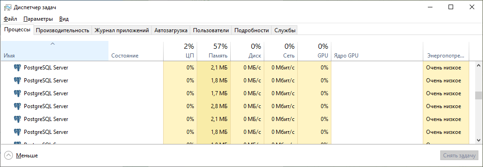Show the Службы tab
Image resolution: width=483 pixels, height=167 pixels.
pyautogui.click(x=285, y=30)
